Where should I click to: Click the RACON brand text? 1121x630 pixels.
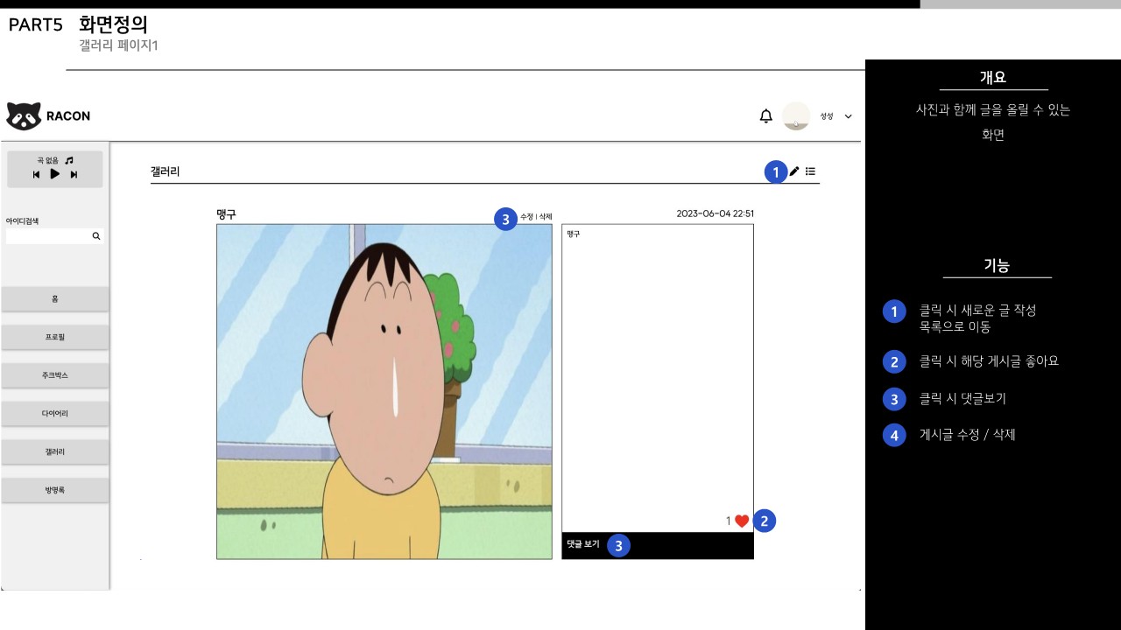point(68,116)
